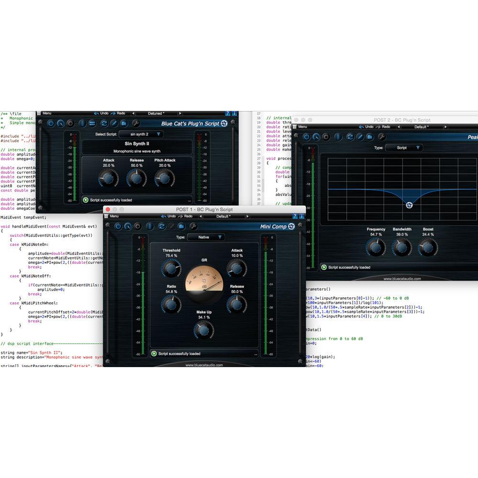
Task: Click the reload script icon in Mini Comp
Action: (162, 226)
